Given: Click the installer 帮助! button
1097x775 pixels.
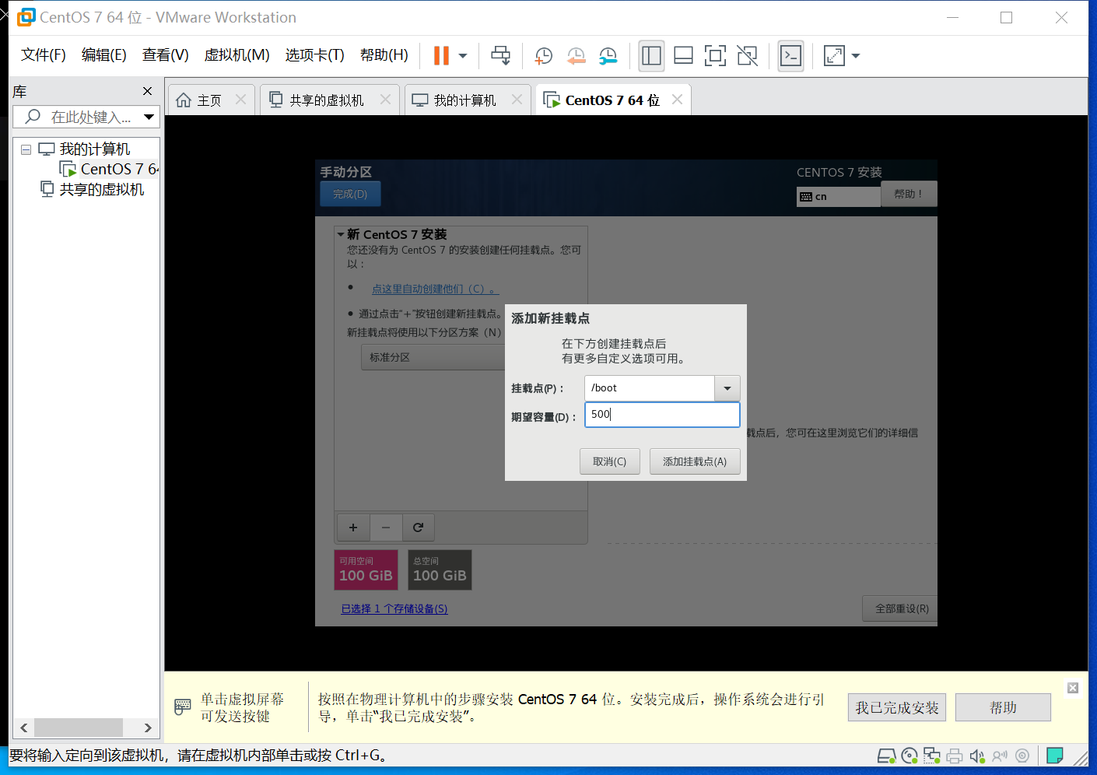Looking at the screenshot, I should [x=908, y=194].
